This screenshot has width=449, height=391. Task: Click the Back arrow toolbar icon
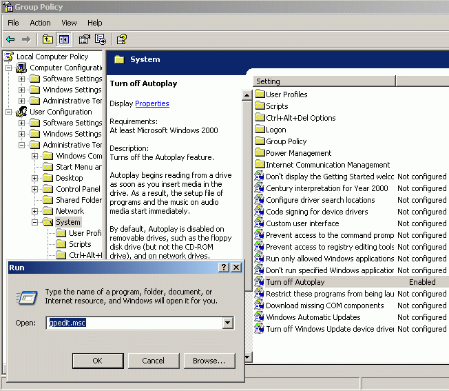coord(10,39)
